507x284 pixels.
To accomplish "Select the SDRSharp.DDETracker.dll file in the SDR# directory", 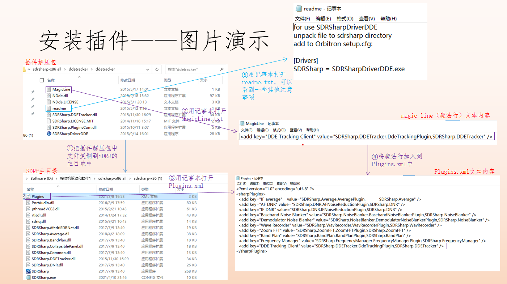I will 53,259.
